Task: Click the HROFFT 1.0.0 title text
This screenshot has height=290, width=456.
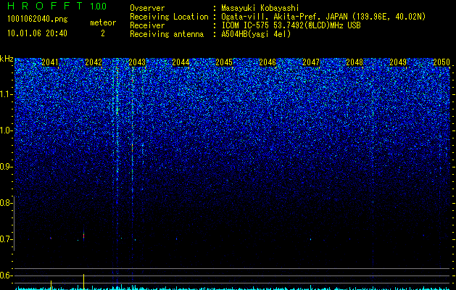Action: [x=57, y=6]
